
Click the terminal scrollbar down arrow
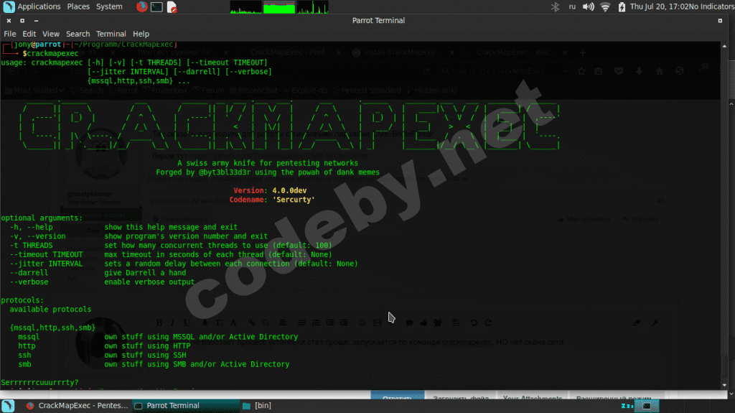tap(724, 385)
